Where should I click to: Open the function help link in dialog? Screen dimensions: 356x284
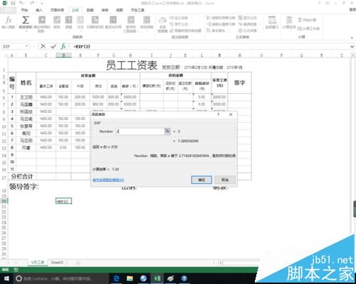tap(108, 180)
